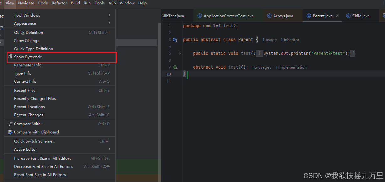Select Compare with Clipboard entry

pyautogui.click(x=60, y=132)
